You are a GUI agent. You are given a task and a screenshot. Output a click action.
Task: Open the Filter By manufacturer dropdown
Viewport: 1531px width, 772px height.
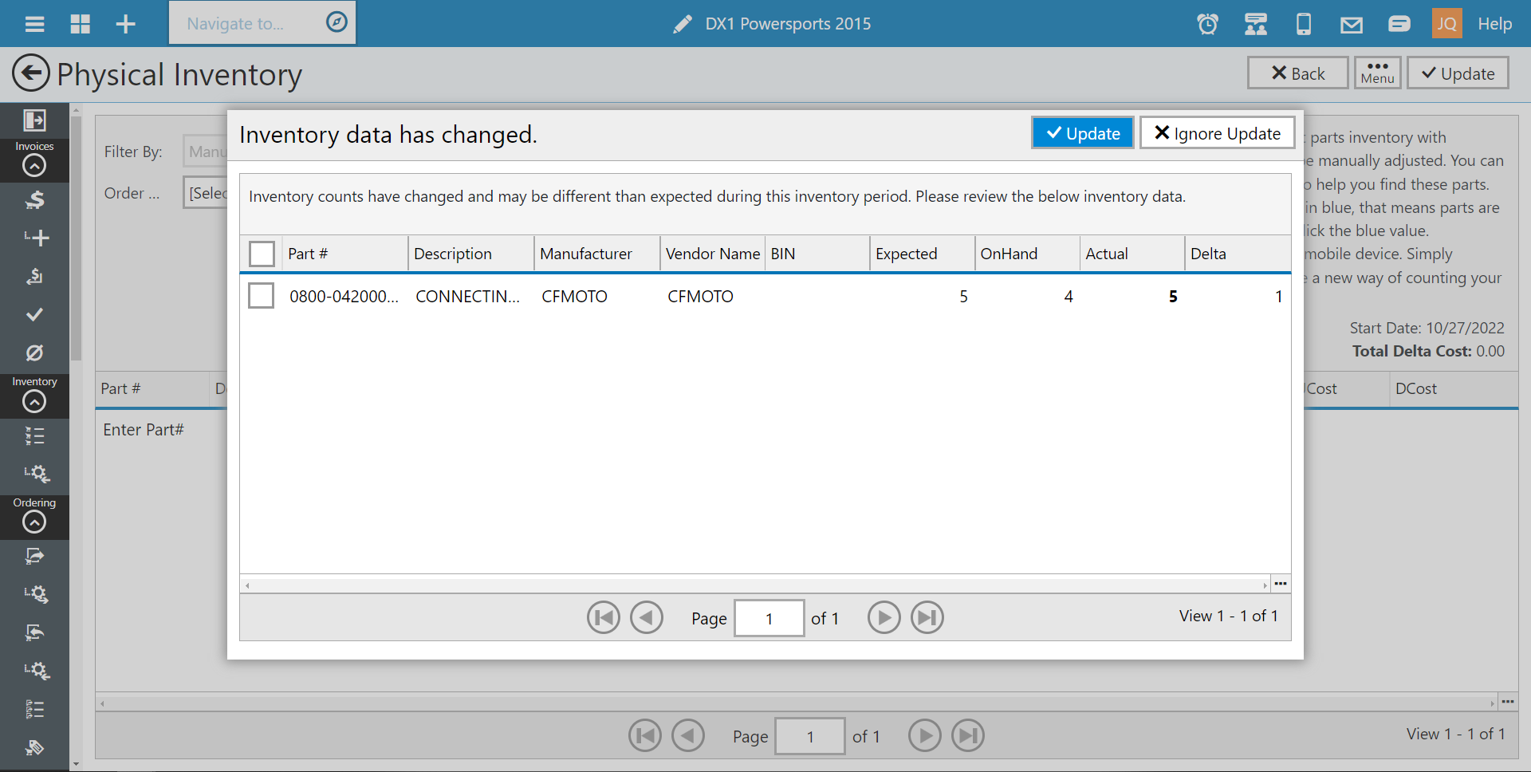pos(206,152)
